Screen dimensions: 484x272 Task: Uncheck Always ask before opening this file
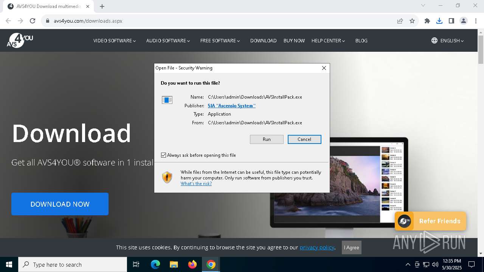coord(163,155)
